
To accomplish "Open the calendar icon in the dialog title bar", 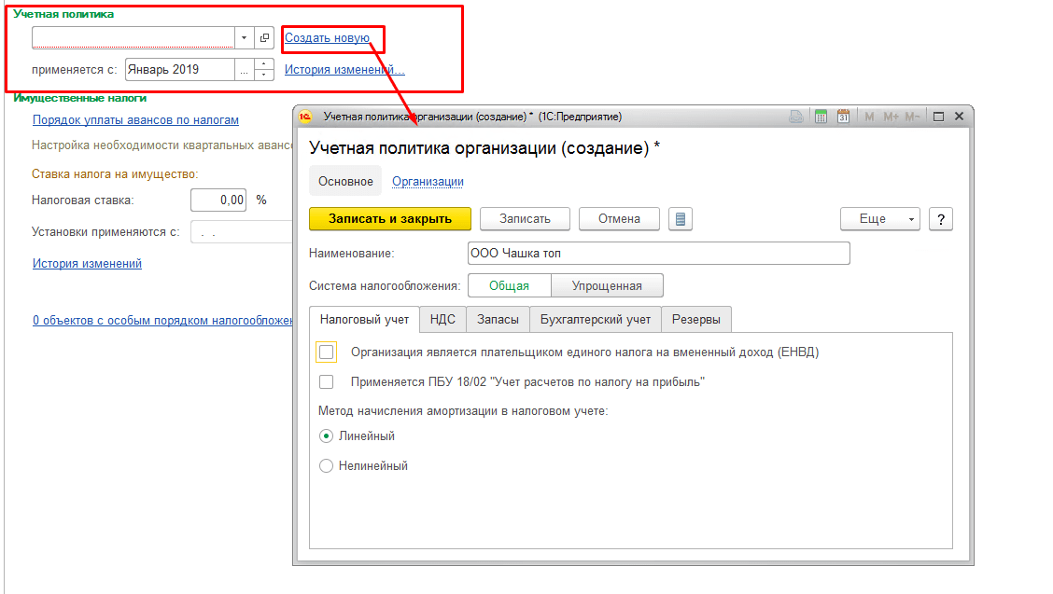I will [843, 117].
